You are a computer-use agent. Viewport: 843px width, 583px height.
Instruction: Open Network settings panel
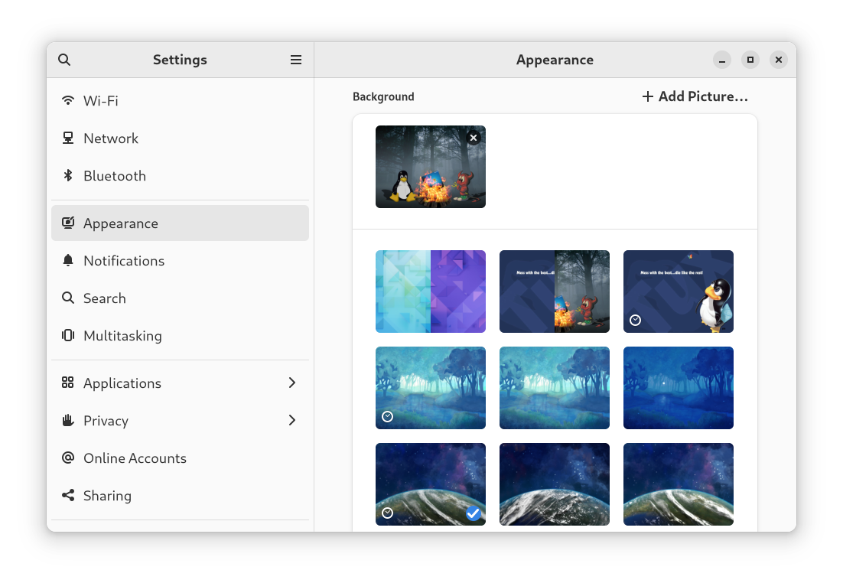coord(180,138)
